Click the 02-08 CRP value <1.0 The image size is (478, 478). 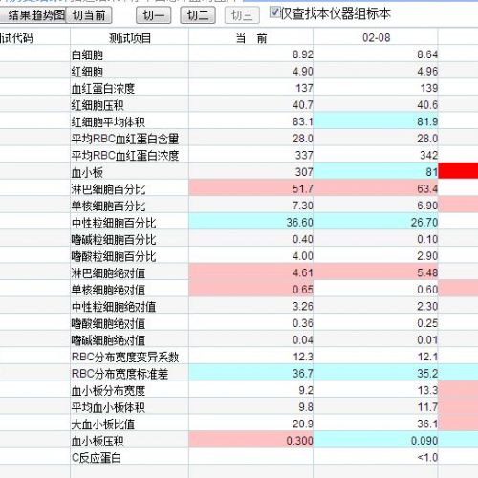427,458
